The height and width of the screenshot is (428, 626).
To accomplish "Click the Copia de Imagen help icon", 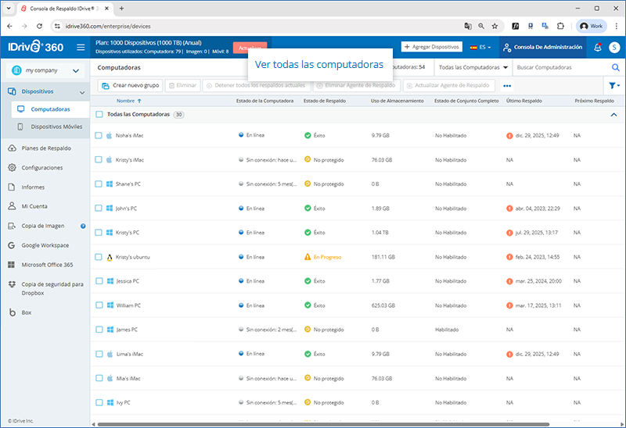I will [x=83, y=226].
